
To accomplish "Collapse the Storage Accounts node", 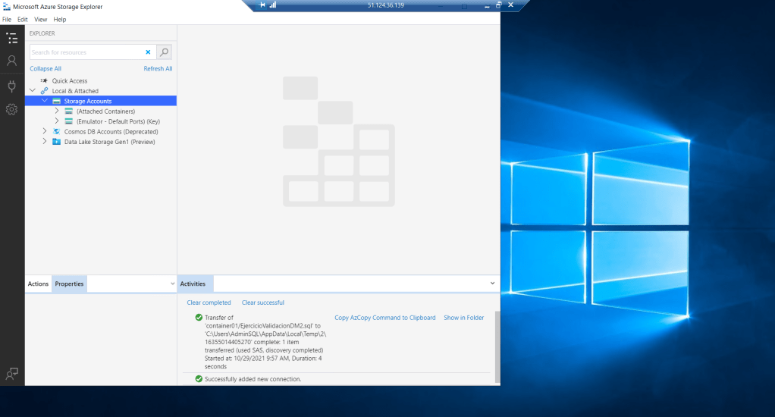I will coord(45,101).
